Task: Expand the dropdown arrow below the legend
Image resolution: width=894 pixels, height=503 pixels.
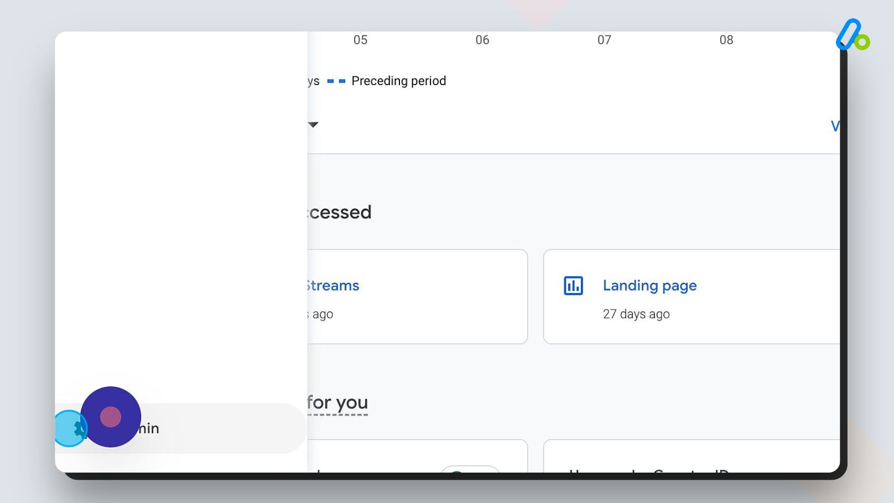Action: click(313, 125)
